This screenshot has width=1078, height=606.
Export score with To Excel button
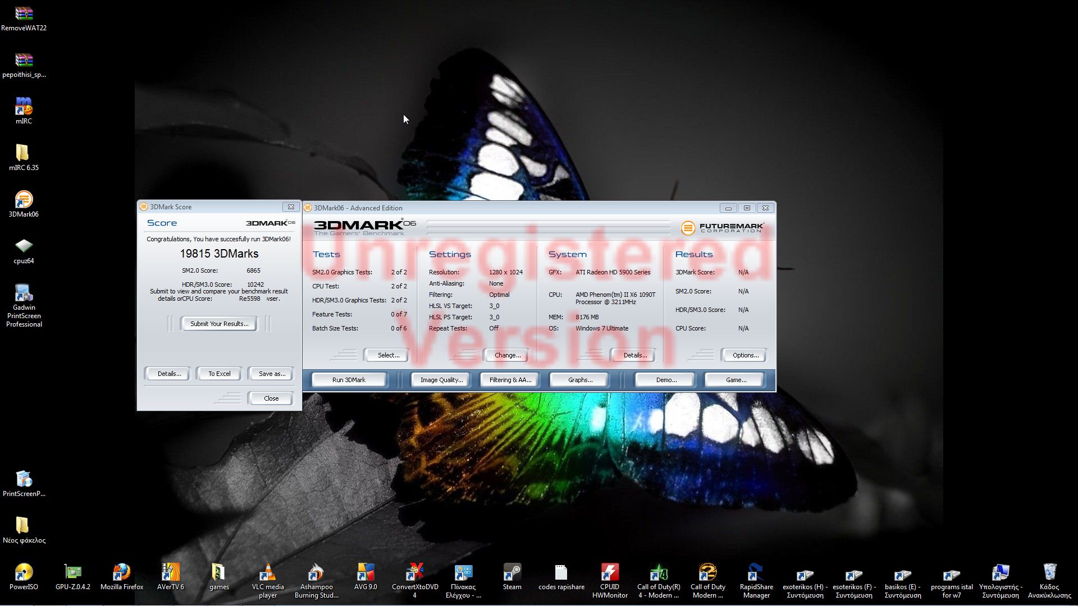point(220,374)
